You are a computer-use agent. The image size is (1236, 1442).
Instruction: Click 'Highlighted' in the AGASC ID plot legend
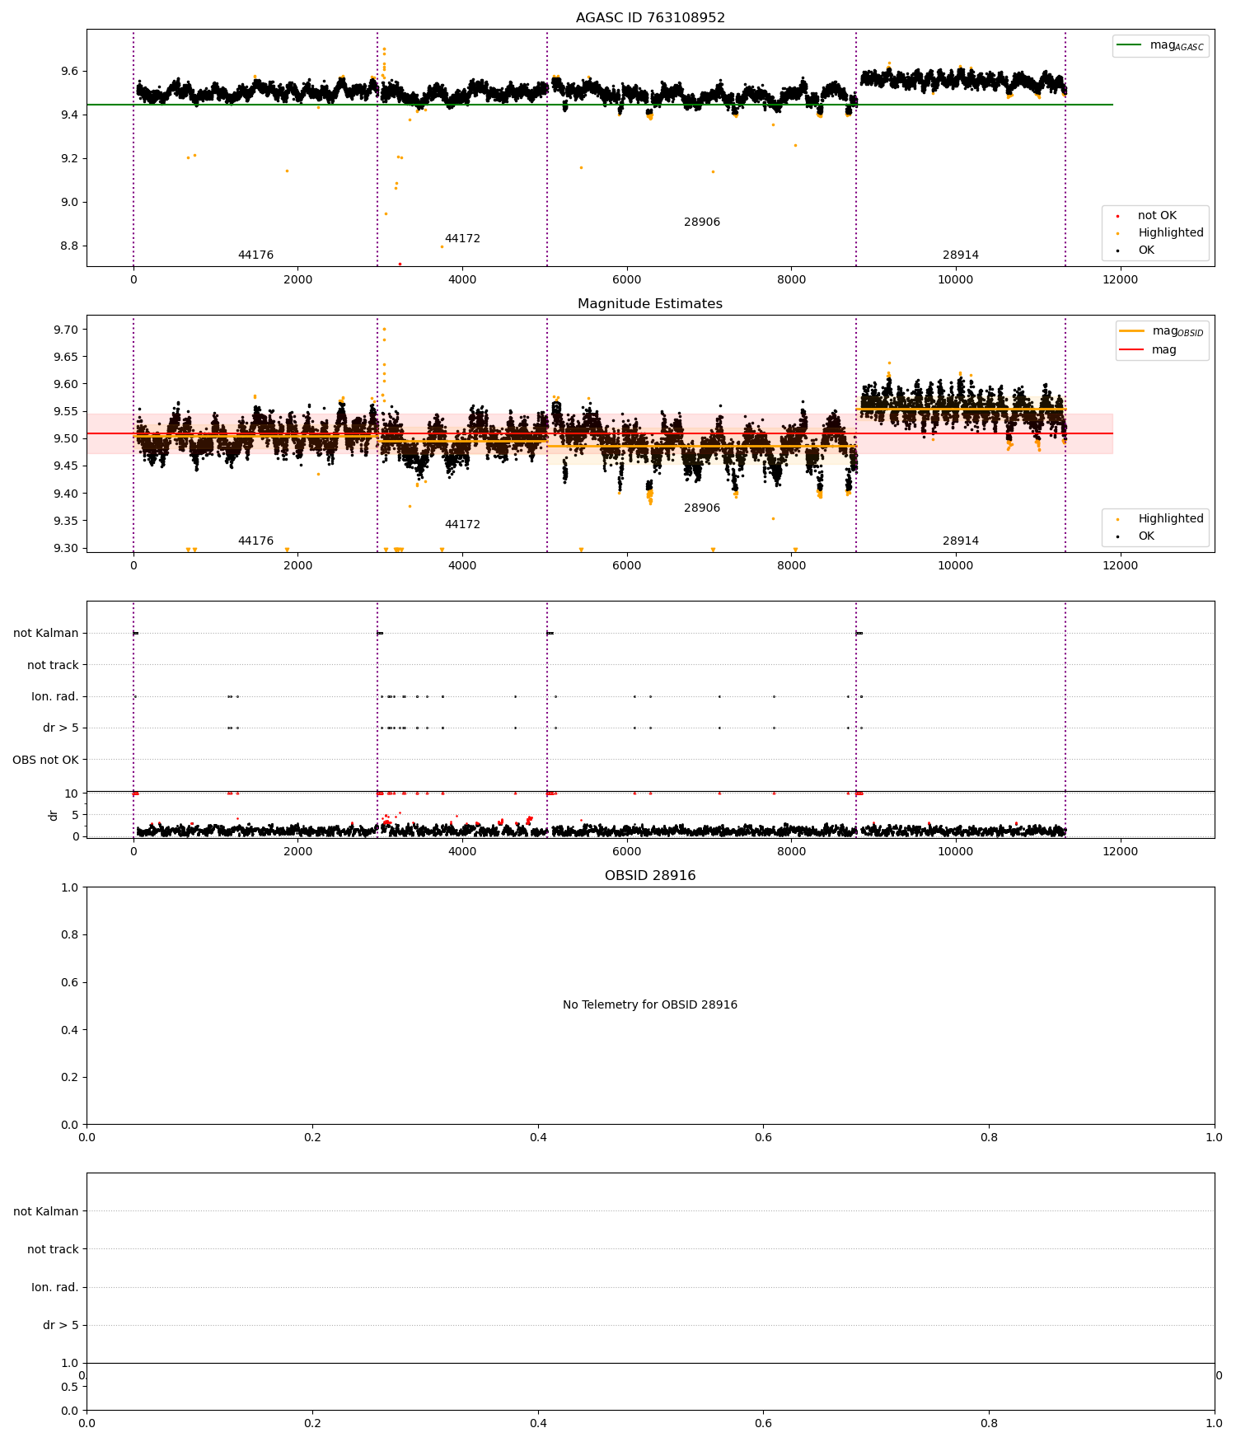tap(1171, 233)
